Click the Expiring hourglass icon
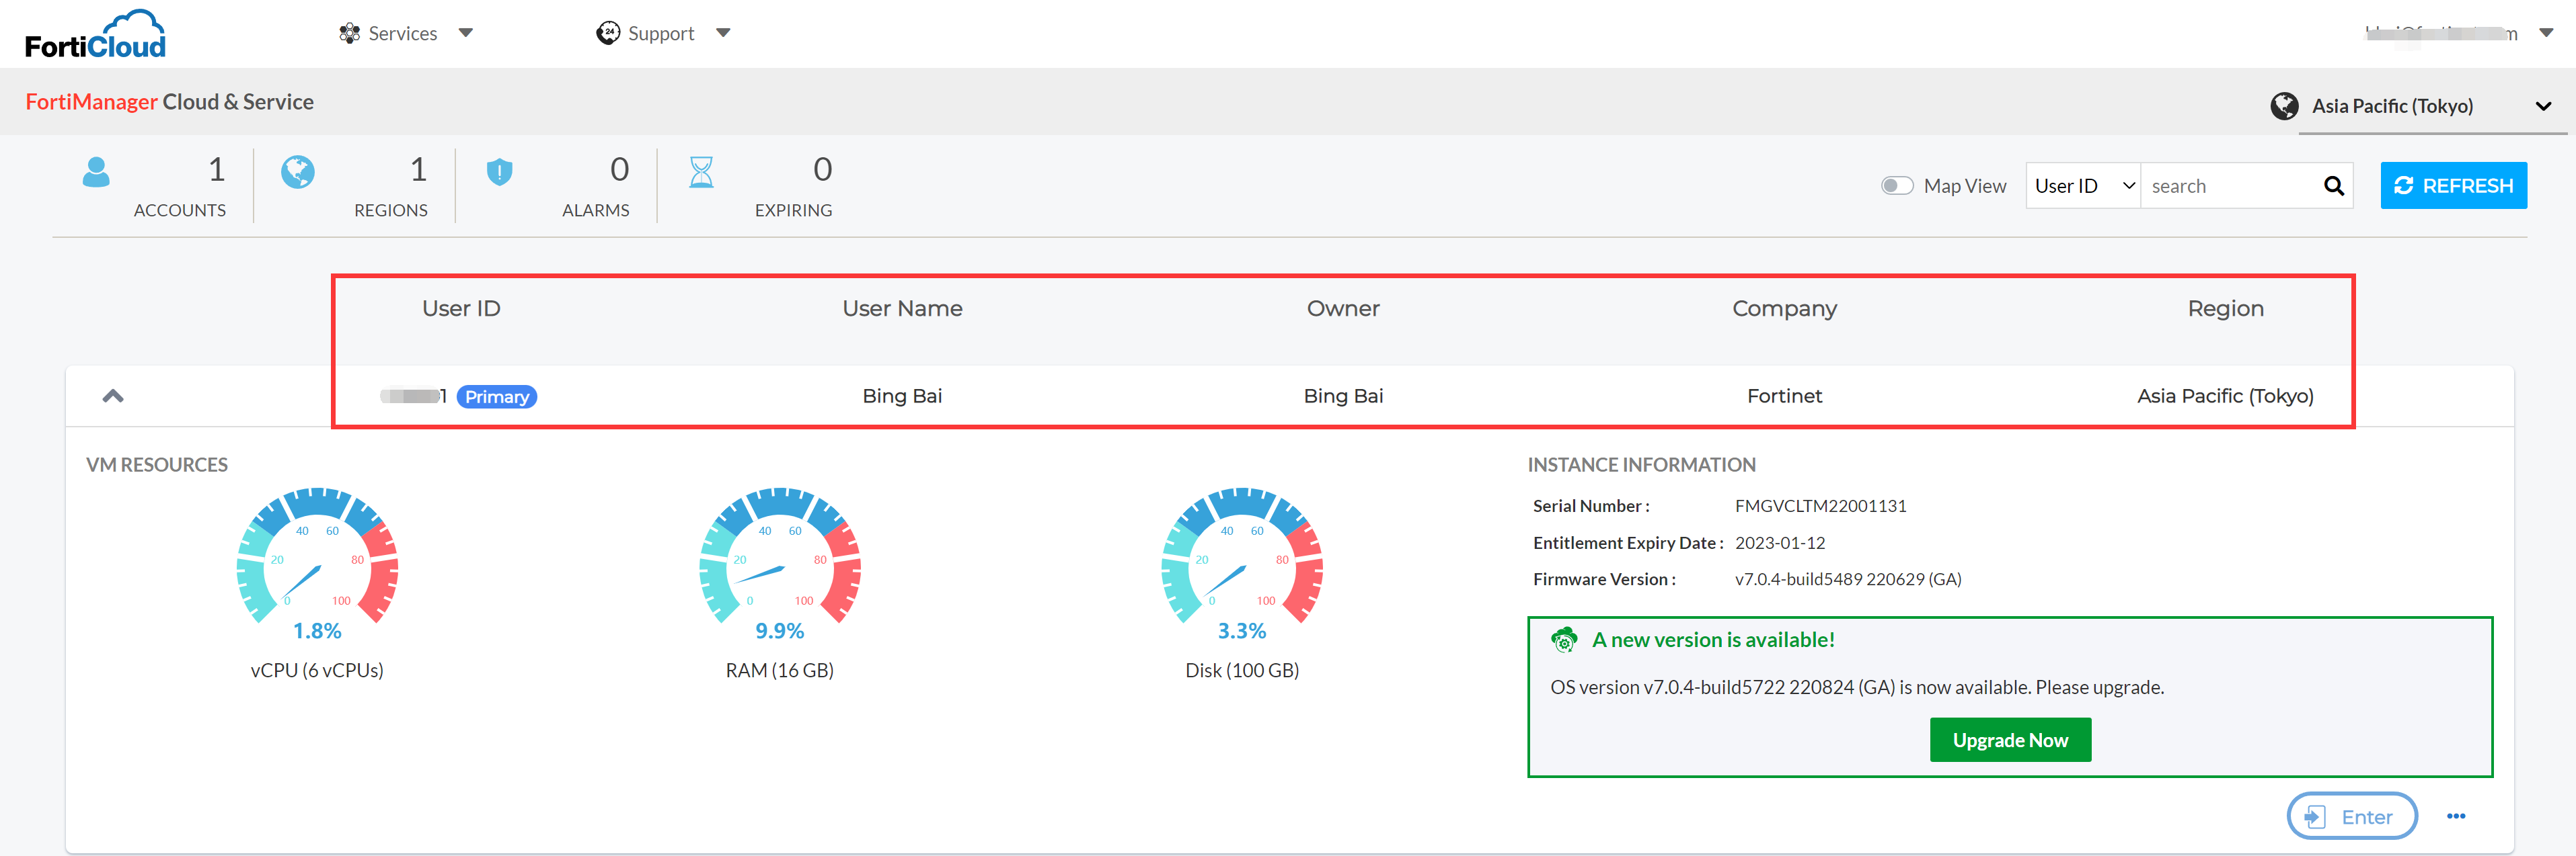 (701, 172)
